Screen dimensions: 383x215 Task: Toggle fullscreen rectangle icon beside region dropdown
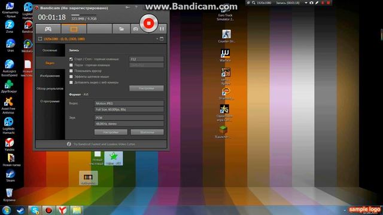(162, 39)
